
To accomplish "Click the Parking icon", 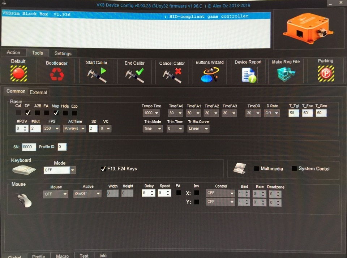I will pos(326,73).
